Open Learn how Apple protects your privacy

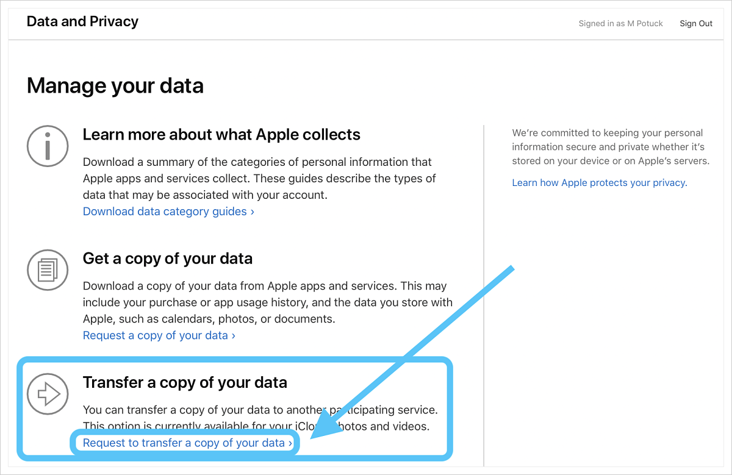[599, 183]
